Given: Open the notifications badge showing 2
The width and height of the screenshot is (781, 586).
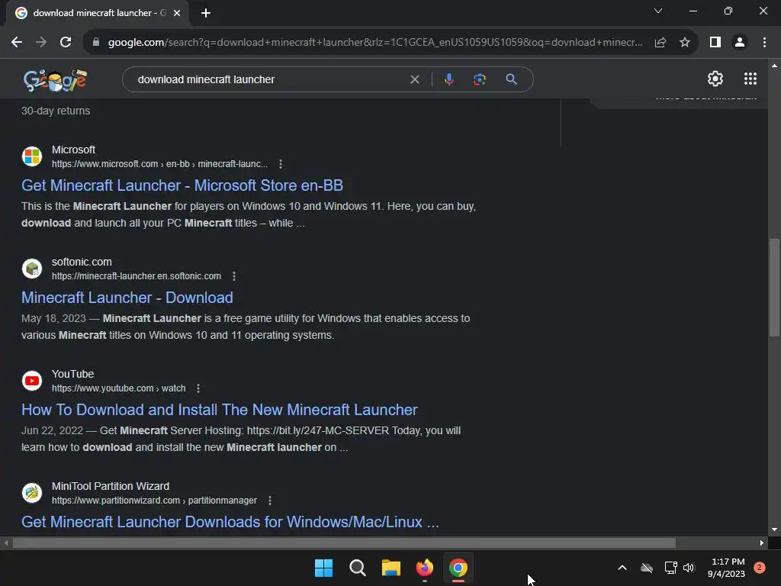Looking at the screenshot, I should [x=760, y=567].
